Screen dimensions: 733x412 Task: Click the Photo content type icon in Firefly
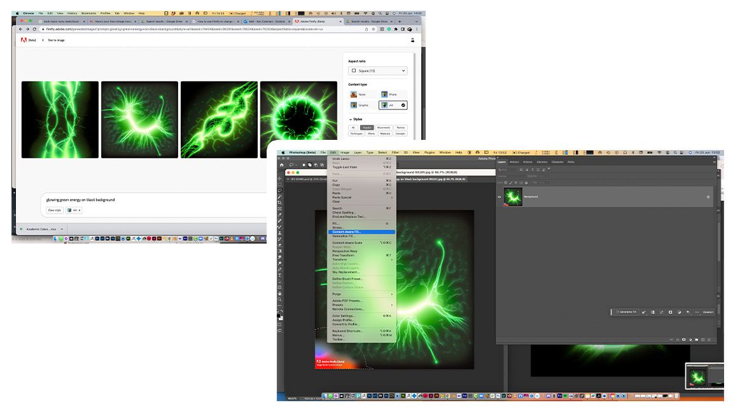pos(384,94)
